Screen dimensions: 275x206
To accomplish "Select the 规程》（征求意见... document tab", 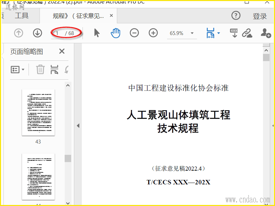I will coord(78,16).
